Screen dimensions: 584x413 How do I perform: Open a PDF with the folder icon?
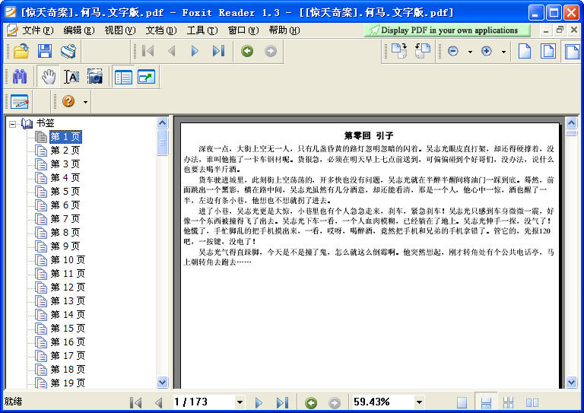(21, 51)
